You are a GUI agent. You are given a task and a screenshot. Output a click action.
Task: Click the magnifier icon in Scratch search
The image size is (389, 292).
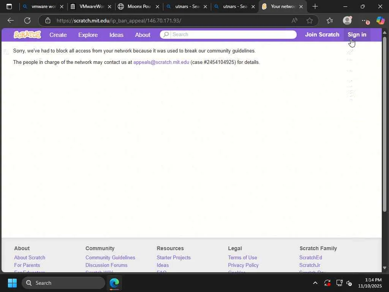166,35
